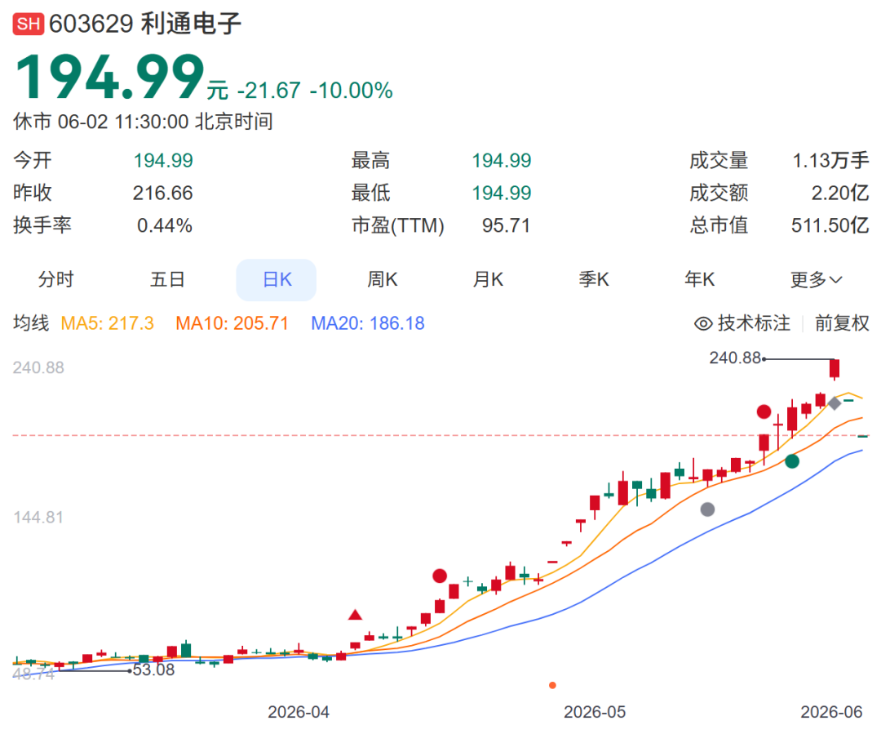
Task: Select the 日K tab
Action: pos(277,279)
